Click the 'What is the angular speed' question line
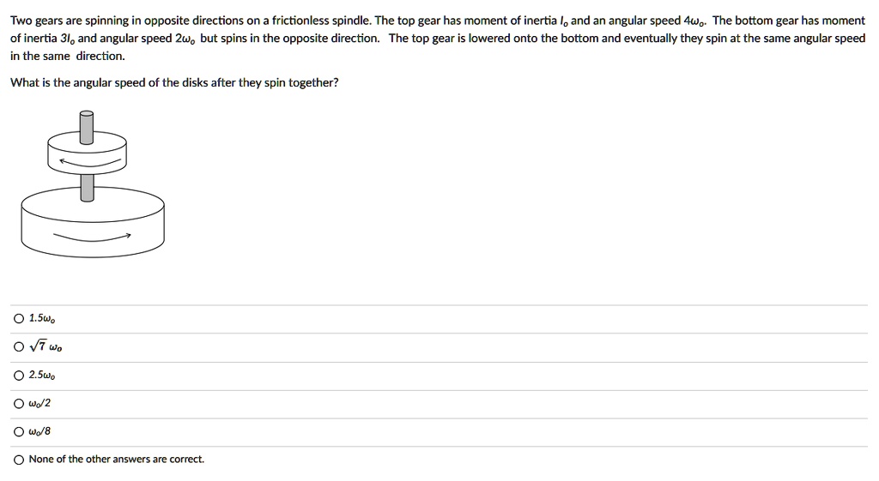The width and height of the screenshot is (879, 481). tap(174, 83)
